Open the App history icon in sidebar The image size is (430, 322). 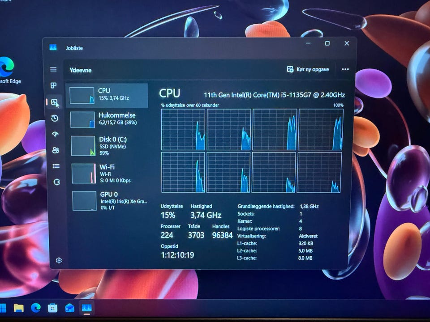55,118
